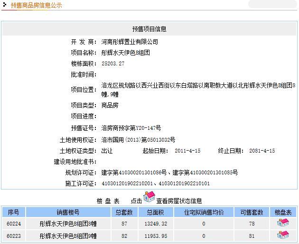Click the house icon beside 查看房屋状态信息
299x244 pixels.
pos(149,197)
